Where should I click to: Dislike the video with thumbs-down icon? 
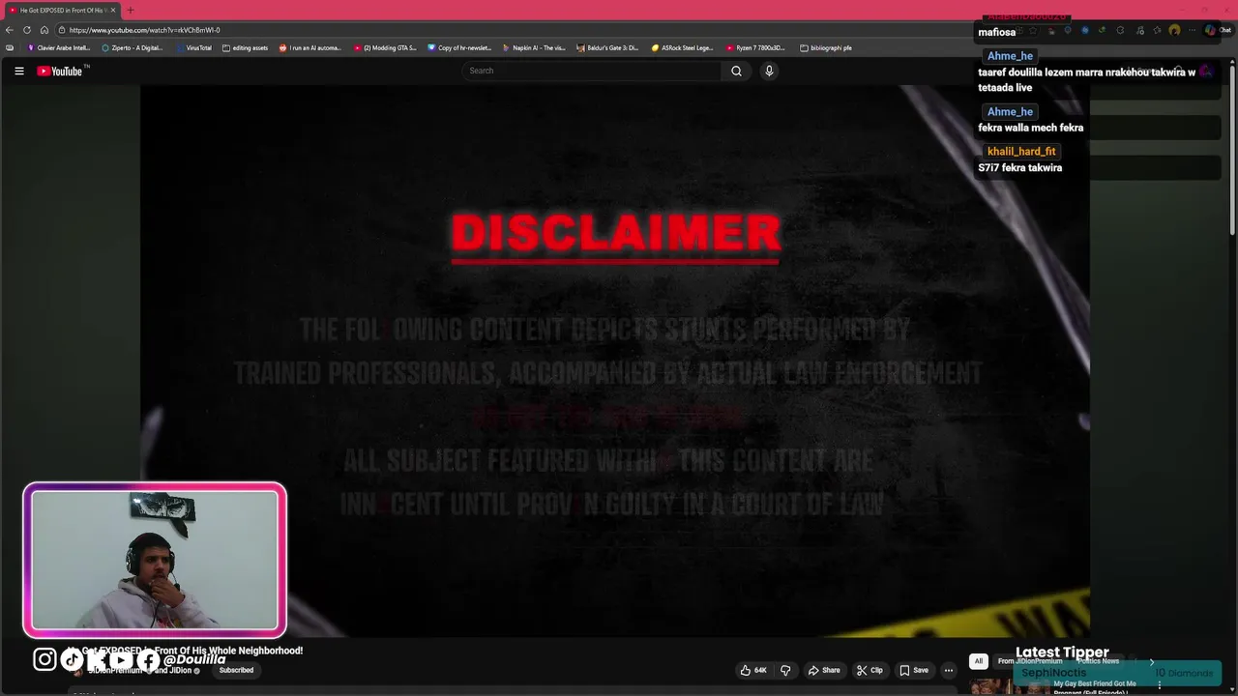point(785,670)
